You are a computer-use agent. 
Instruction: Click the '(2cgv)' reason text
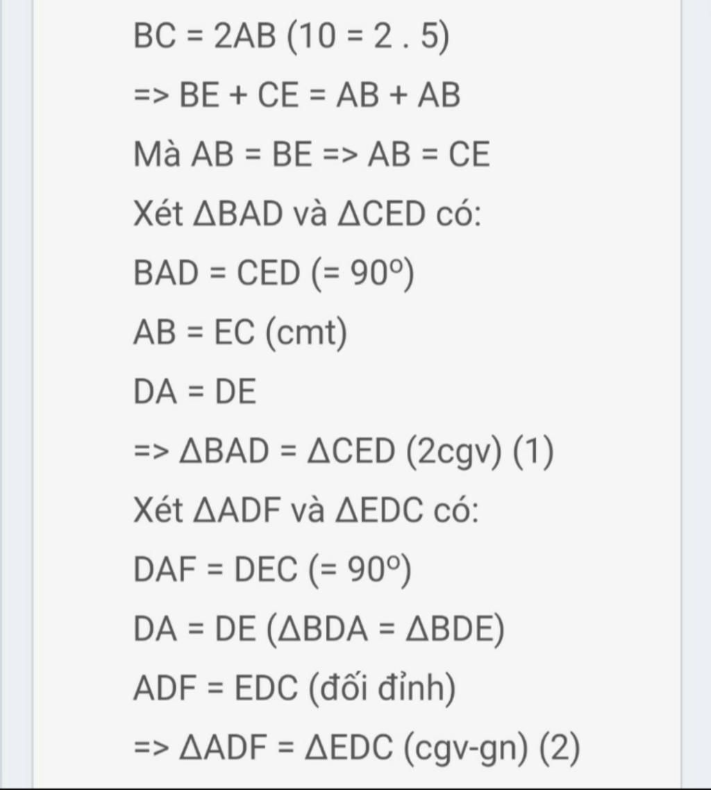click(454, 451)
